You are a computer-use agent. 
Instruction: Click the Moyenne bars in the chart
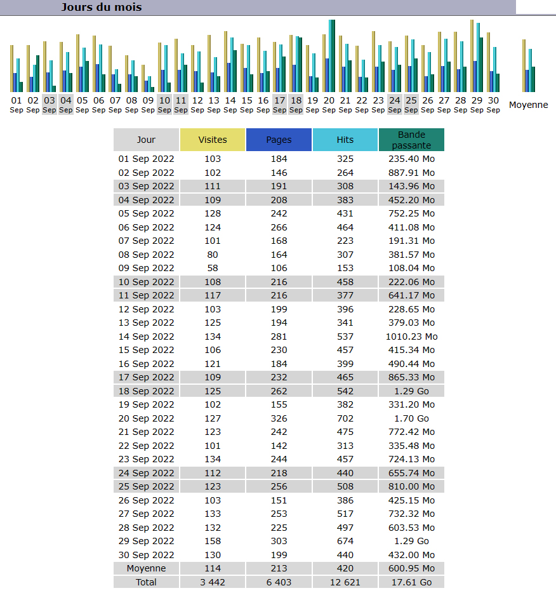[x=529, y=65]
